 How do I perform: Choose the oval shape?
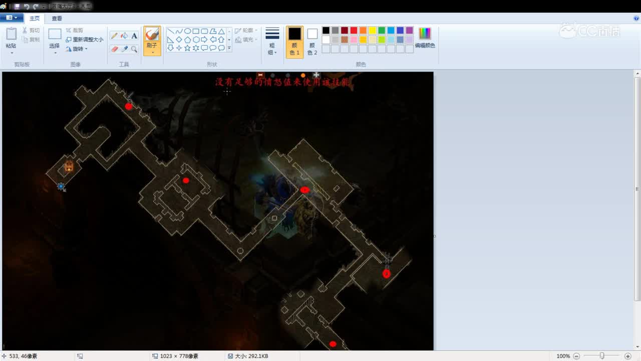(x=188, y=31)
